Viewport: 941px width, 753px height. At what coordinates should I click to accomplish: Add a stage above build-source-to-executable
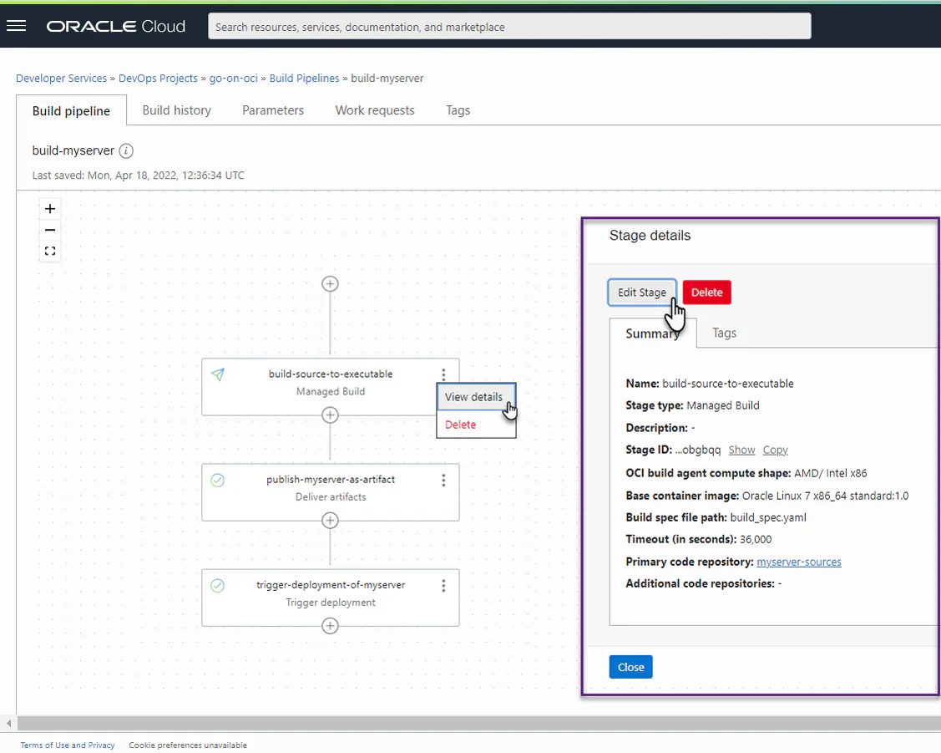pyautogui.click(x=330, y=284)
